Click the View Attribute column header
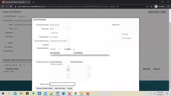The image size is (171, 96). tap(55, 53)
